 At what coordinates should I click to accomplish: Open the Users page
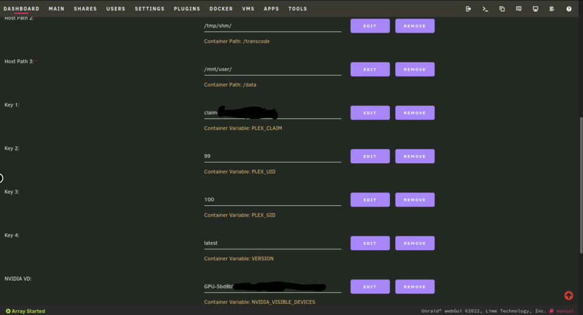tap(115, 9)
